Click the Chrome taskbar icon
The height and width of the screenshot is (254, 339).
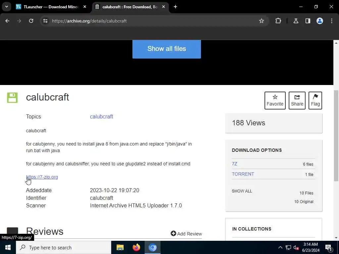tap(152, 247)
